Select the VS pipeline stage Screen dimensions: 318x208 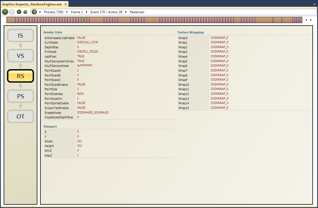coord(20,56)
